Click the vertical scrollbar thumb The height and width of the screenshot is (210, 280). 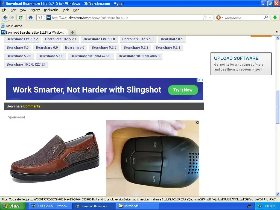click(x=278, y=107)
